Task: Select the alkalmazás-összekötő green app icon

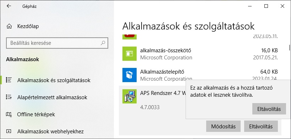Action: coord(130,54)
